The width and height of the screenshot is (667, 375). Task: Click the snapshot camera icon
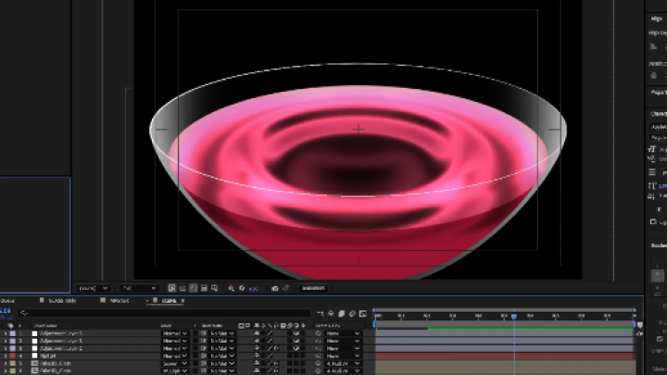click(x=275, y=289)
